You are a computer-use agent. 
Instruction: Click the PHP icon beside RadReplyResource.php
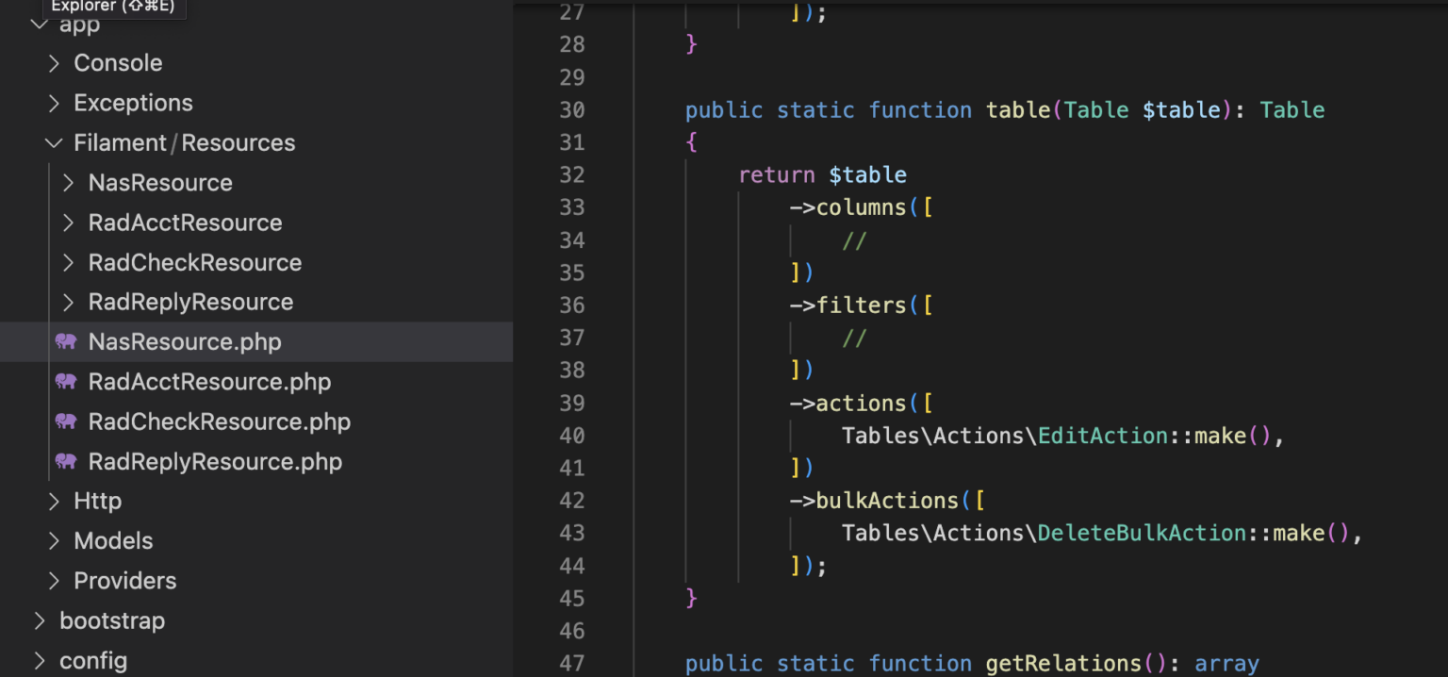click(65, 461)
